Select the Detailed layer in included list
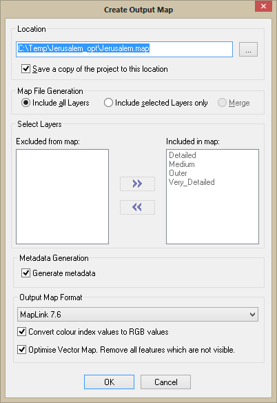This screenshot has height=403, width=277. point(183,155)
